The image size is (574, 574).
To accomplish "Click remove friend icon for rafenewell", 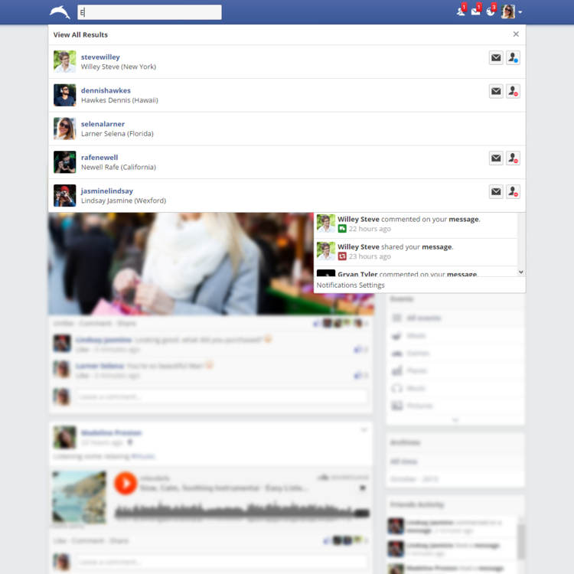I will pyautogui.click(x=513, y=158).
